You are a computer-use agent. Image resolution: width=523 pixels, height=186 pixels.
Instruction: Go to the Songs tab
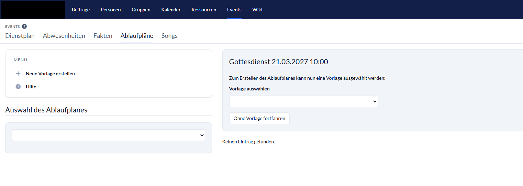point(169,36)
